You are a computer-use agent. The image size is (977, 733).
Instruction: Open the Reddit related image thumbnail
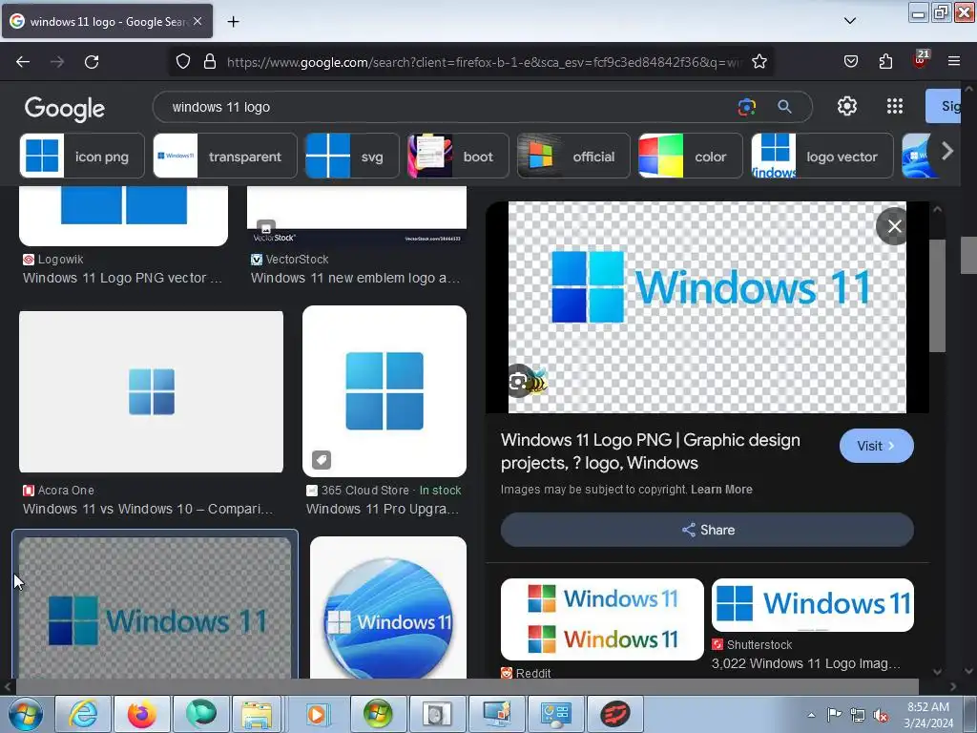point(602,618)
